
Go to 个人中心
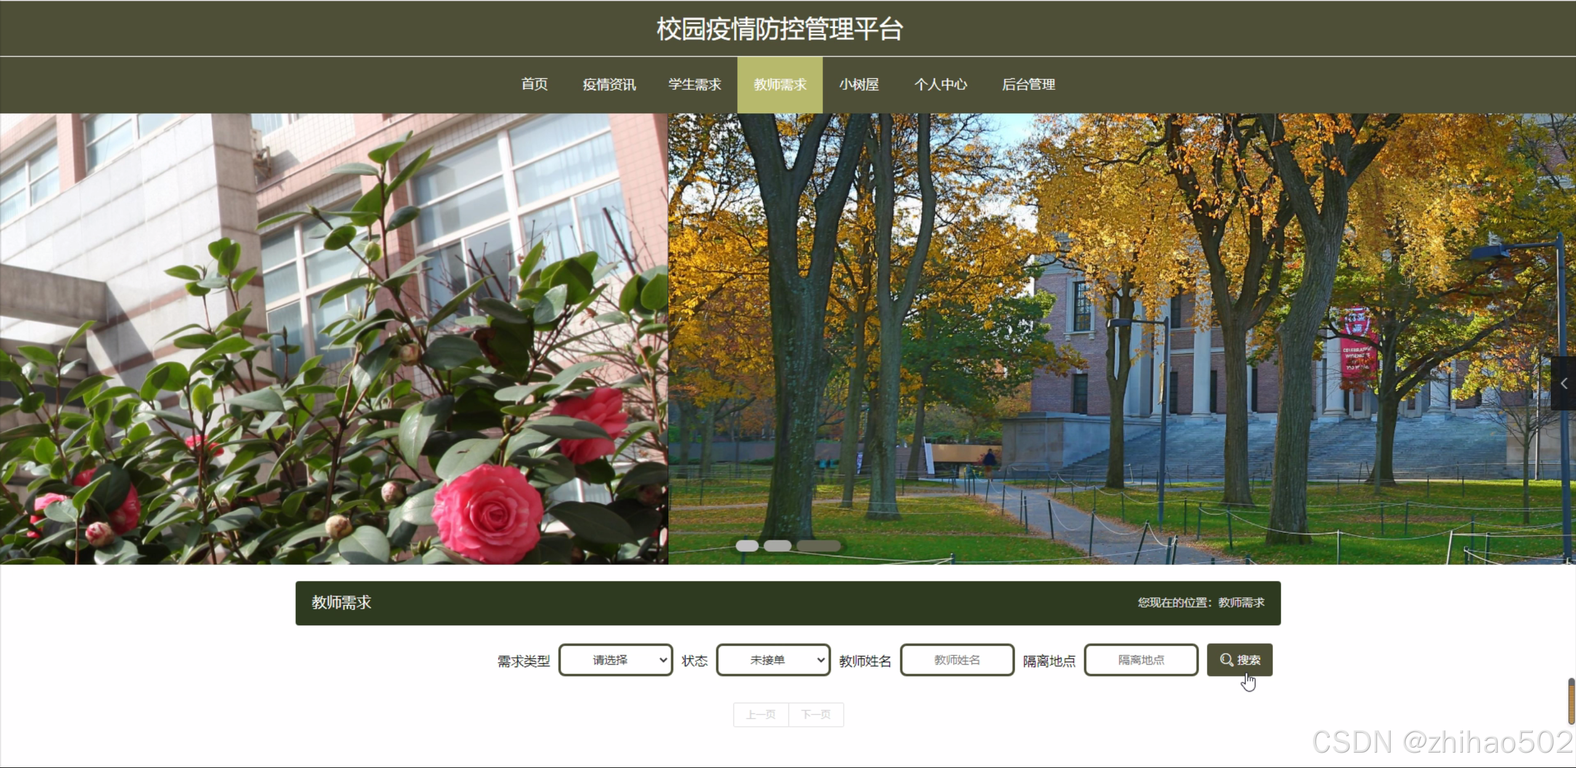pos(940,84)
